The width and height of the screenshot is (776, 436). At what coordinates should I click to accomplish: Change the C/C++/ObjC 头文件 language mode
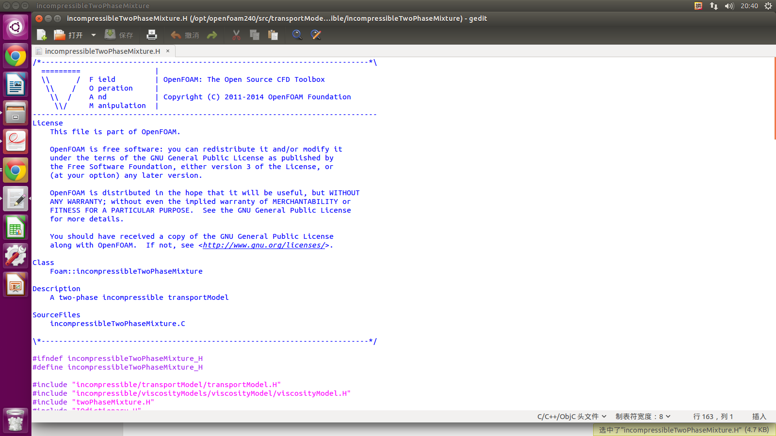tap(572, 417)
